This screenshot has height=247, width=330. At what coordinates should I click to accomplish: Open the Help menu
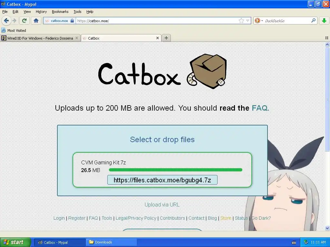click(90, 12)
